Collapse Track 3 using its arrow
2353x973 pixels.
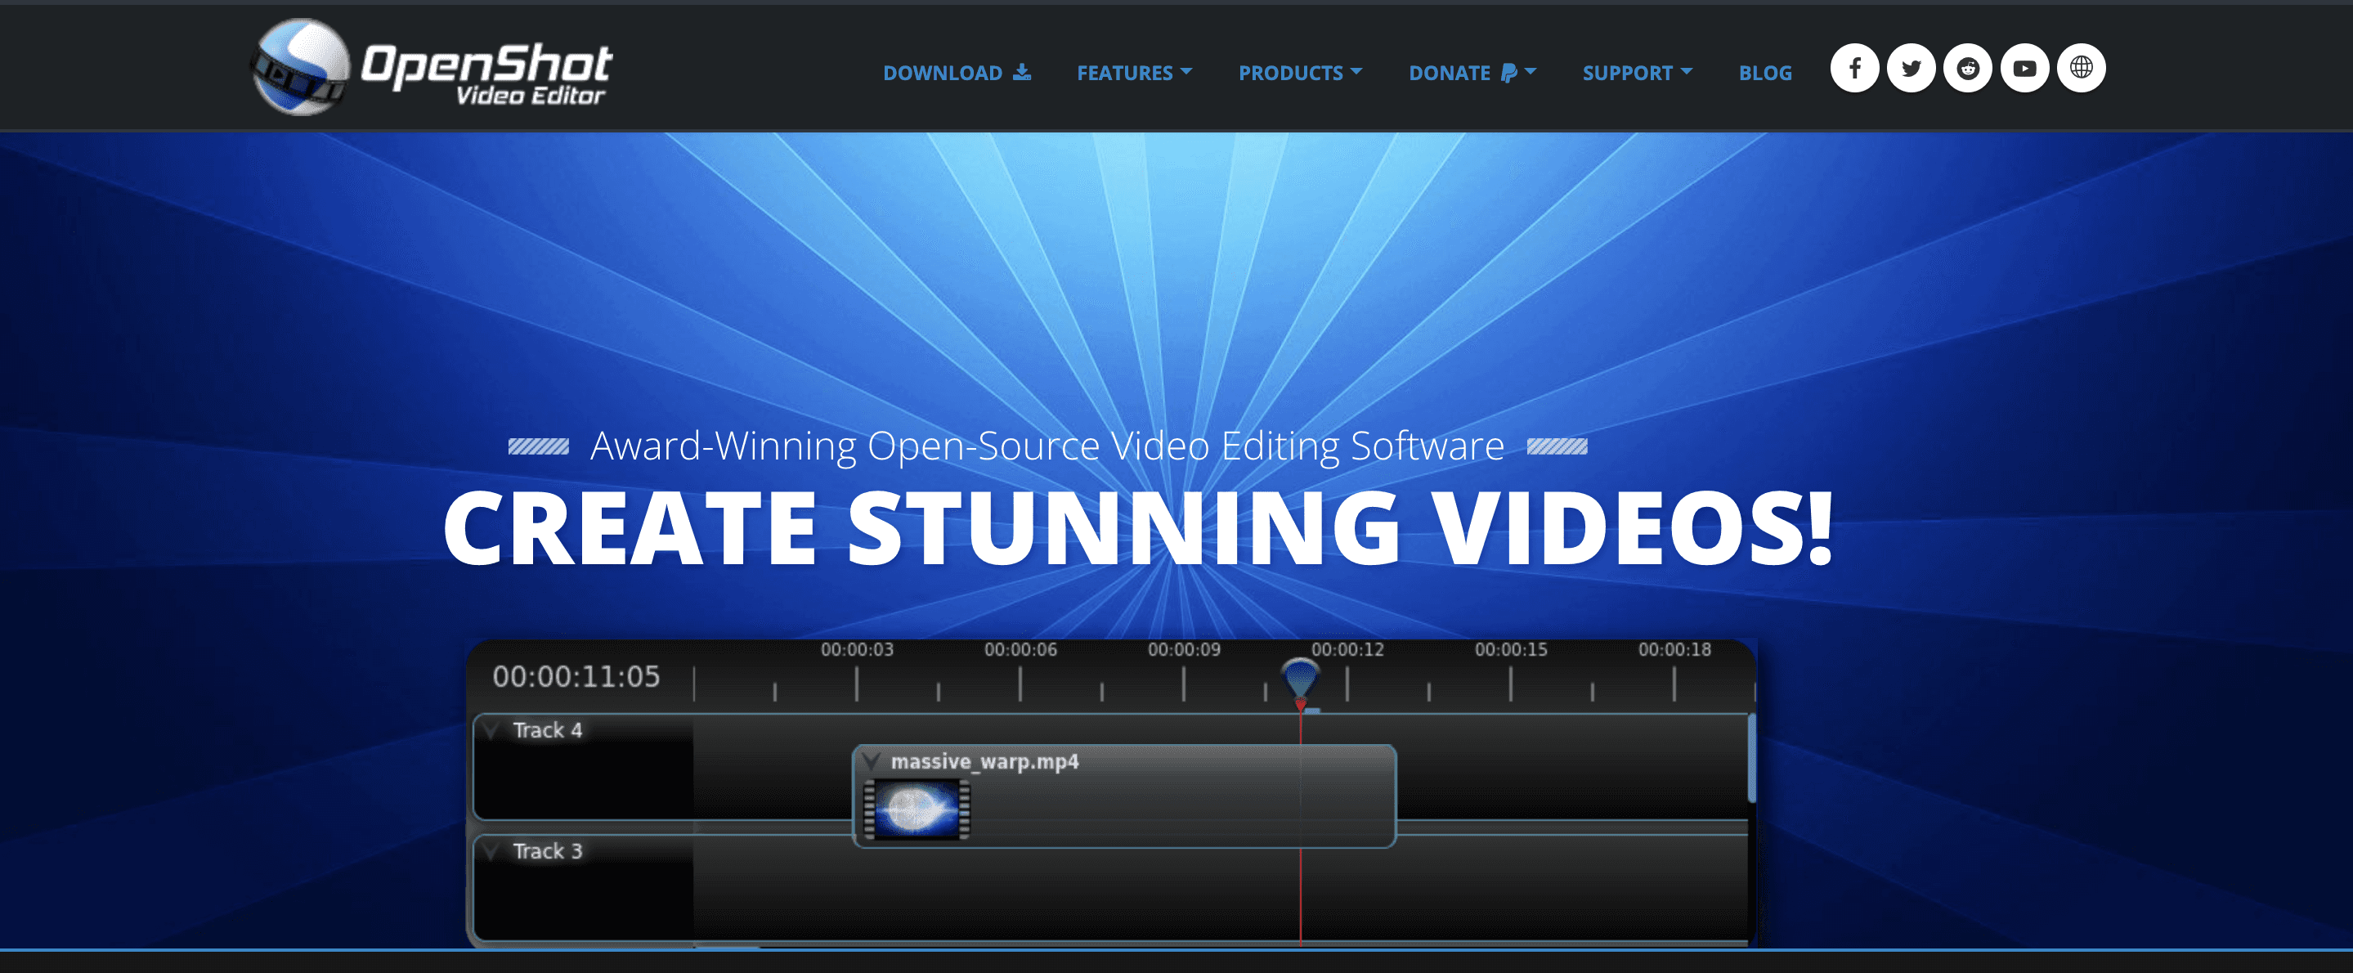(x=492, y=851)
